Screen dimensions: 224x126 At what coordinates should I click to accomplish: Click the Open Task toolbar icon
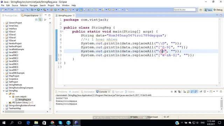click(66, 10)
